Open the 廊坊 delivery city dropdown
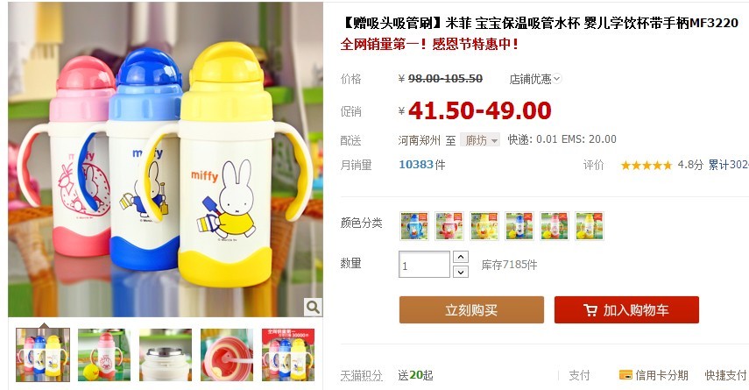This screenshot has width=749, height=390. coord(480,139)
